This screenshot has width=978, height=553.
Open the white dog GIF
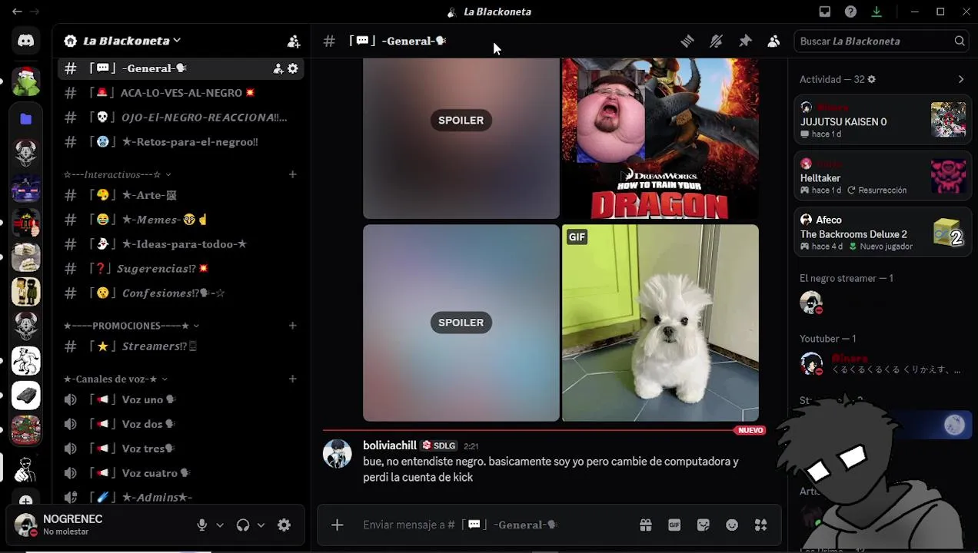pos(660,323)
